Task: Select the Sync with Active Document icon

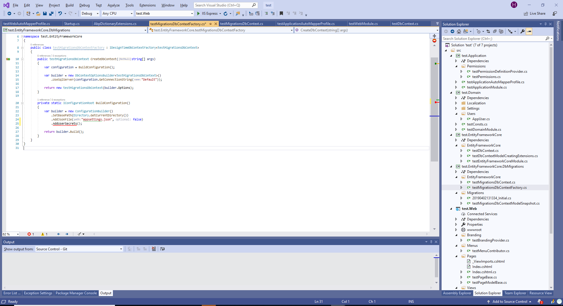Action: [488, 31]
